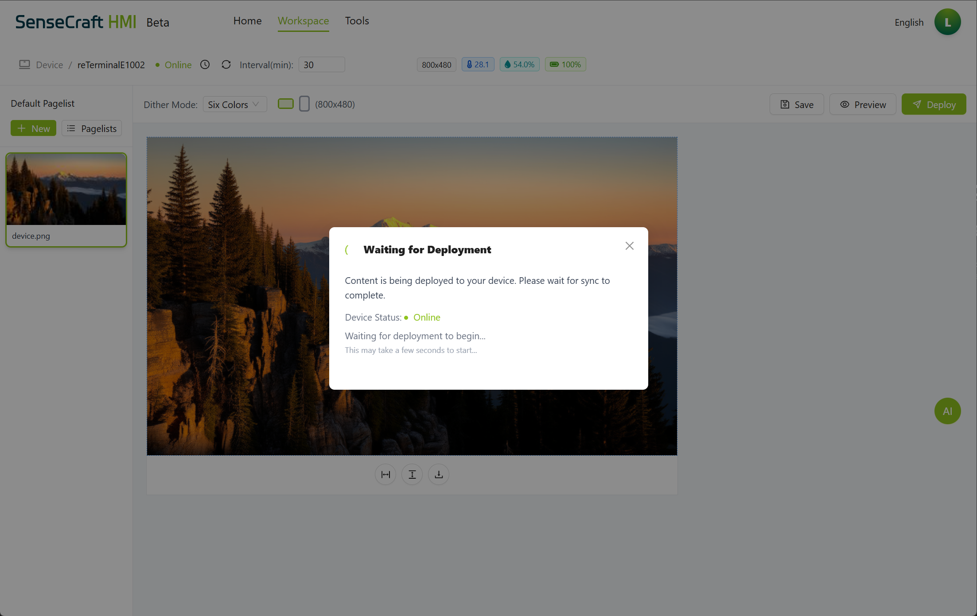Click the device monitor icon in breadcrumb
Viewport: 977px width, 616px height.
point(24,65)
